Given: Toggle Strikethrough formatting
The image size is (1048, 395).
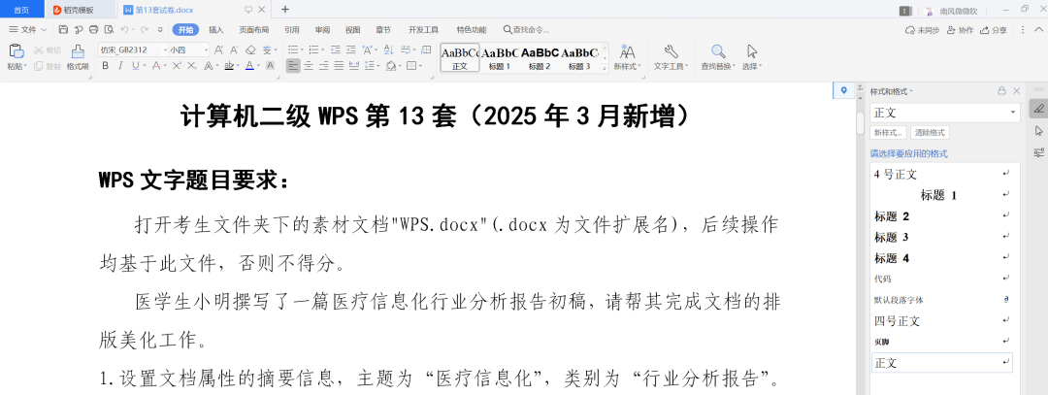Looking at the screenshot, I should coord(155,65).
